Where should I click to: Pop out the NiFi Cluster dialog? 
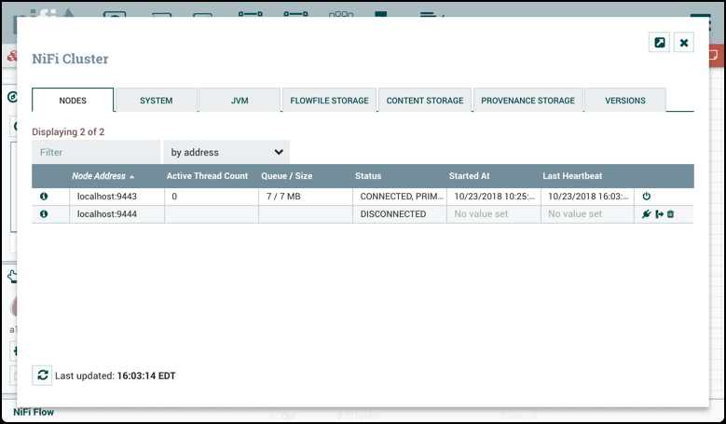point(659,43)
